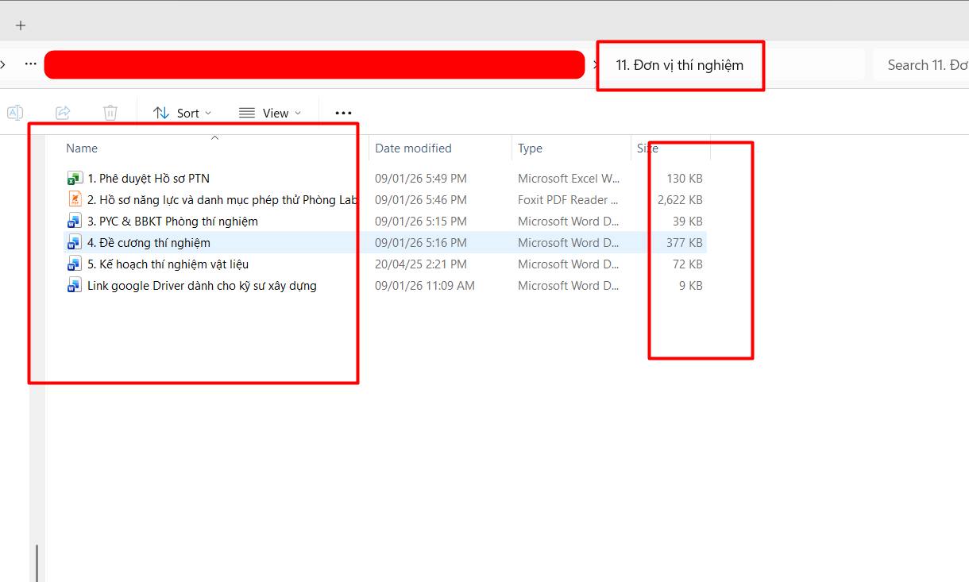The width and height of the screenshot is (969, 582).
Task: Click the navigation pane scrollbar
Action: pos(37,562)
